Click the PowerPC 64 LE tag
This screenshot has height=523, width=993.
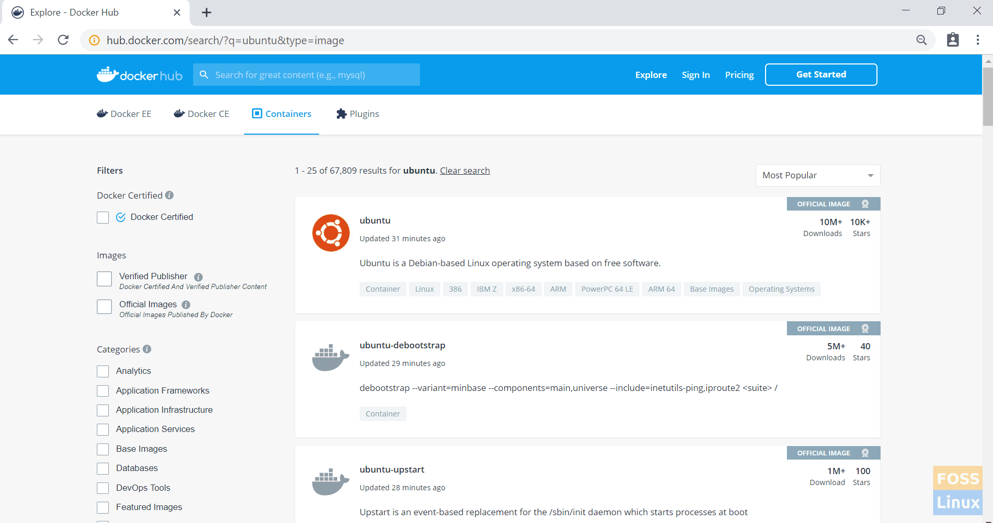click(607, 289)
